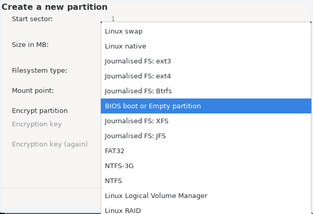This screenshot has height=214, width=313.
Task: Pick Journalised FS: ext3 option
Action: pyautogui.click(x=206, y=61)
